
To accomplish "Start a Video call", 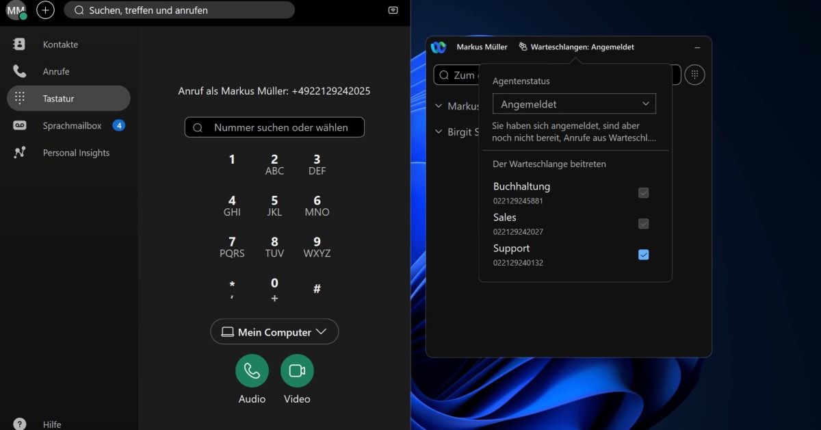I will click(297, 371).
